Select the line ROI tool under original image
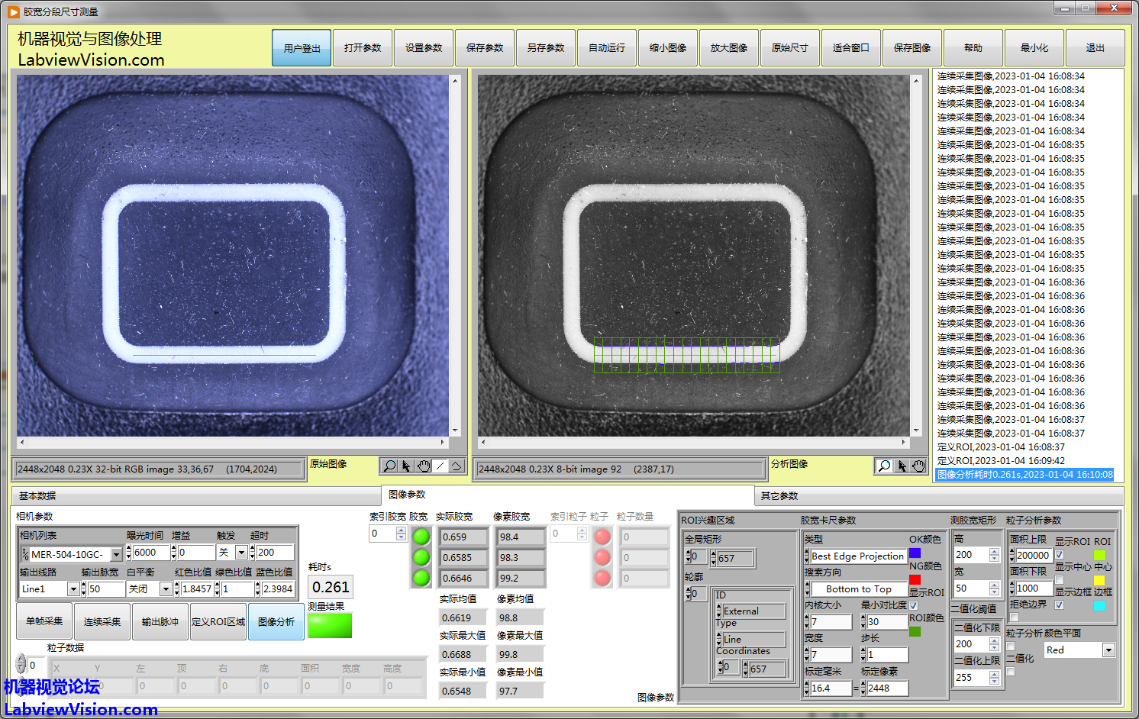Viewport: 1139px width, 719px height. [x=440, y=466]
